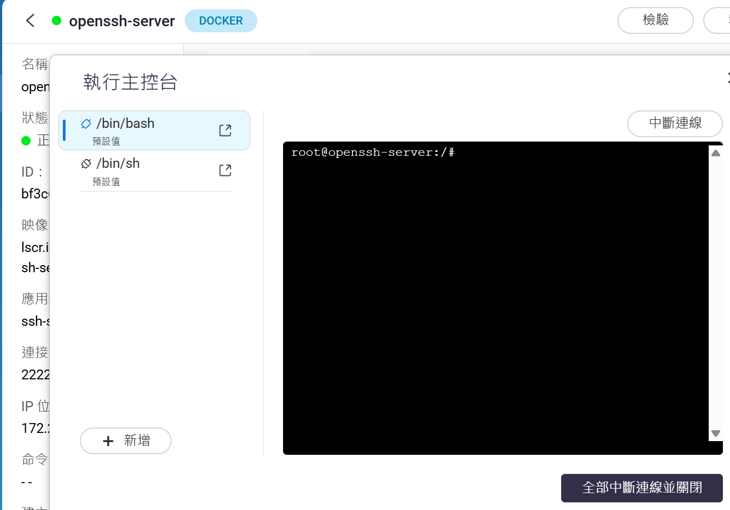This screenshot has height=510, width=730.
Task: Click the connected plug icon for /bin/bash
Action: [x=86, y=124]
